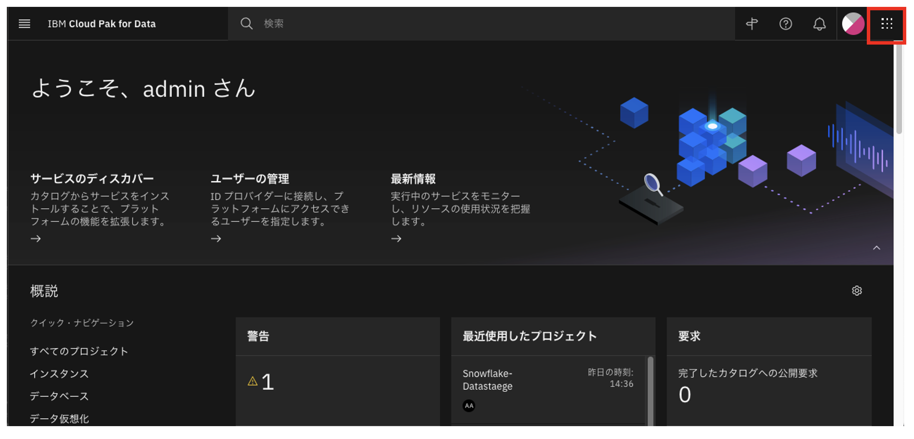View notifications via the bell icon

point(819,24)
